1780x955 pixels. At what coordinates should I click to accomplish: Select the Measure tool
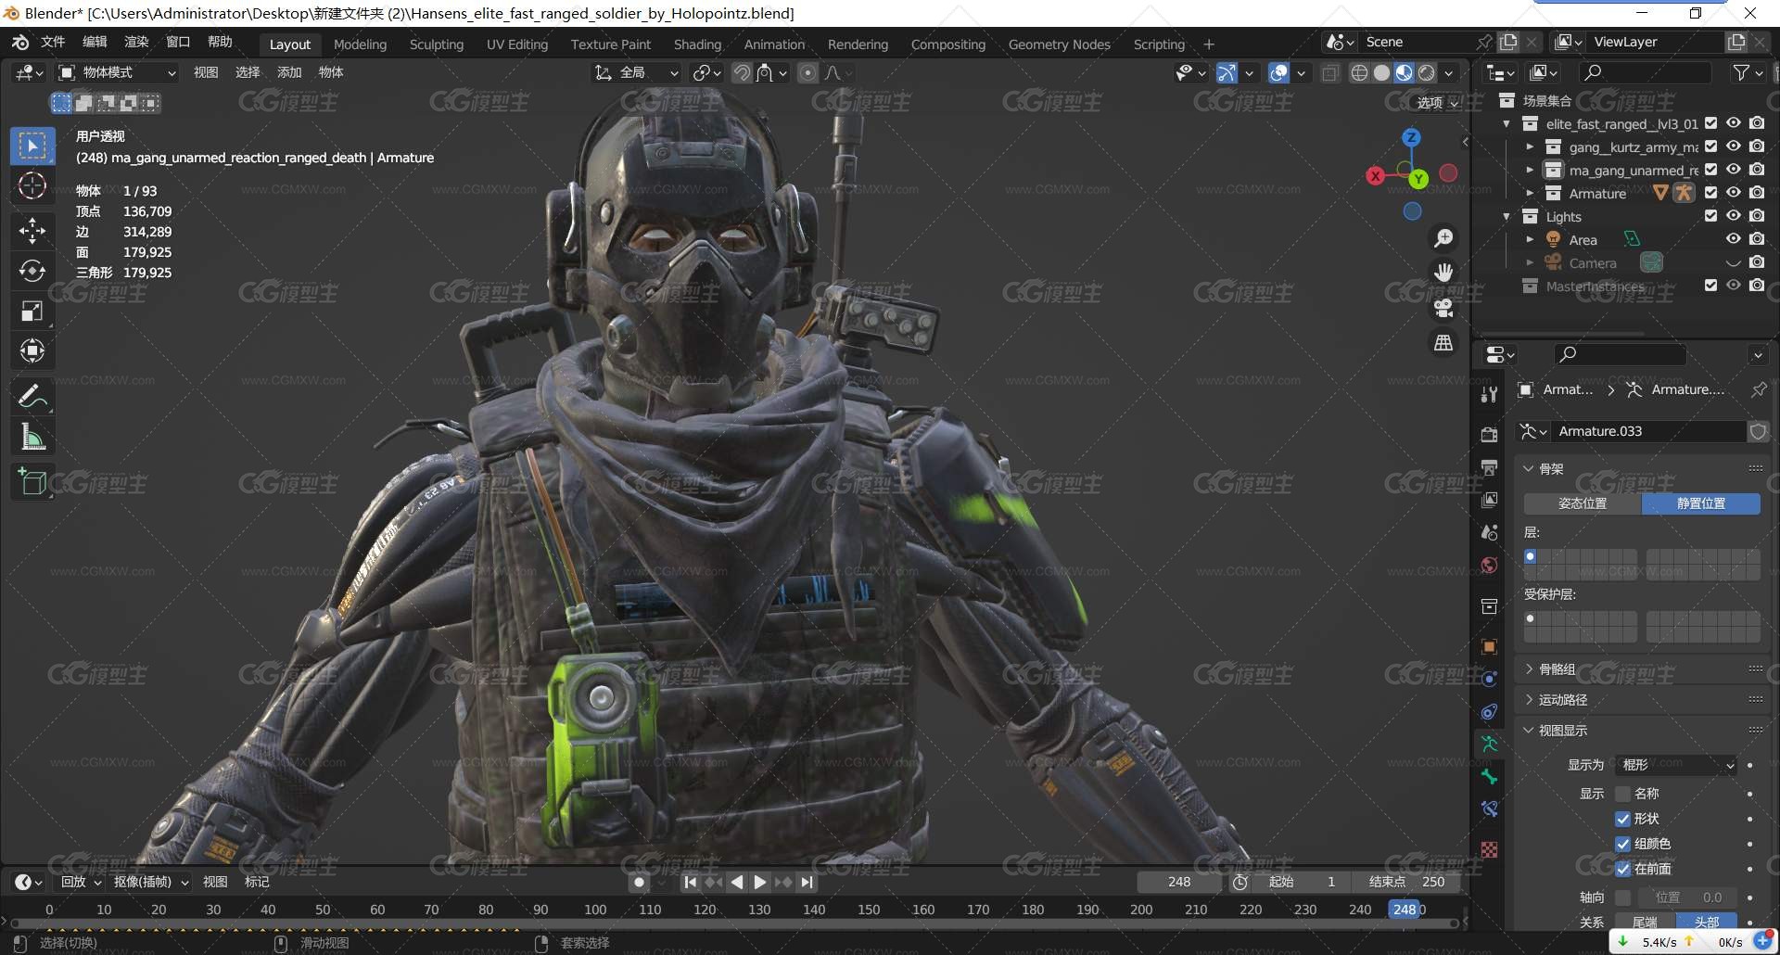(32, 437)
